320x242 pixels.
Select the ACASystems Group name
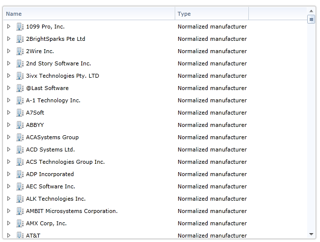(x=52, y=137)
